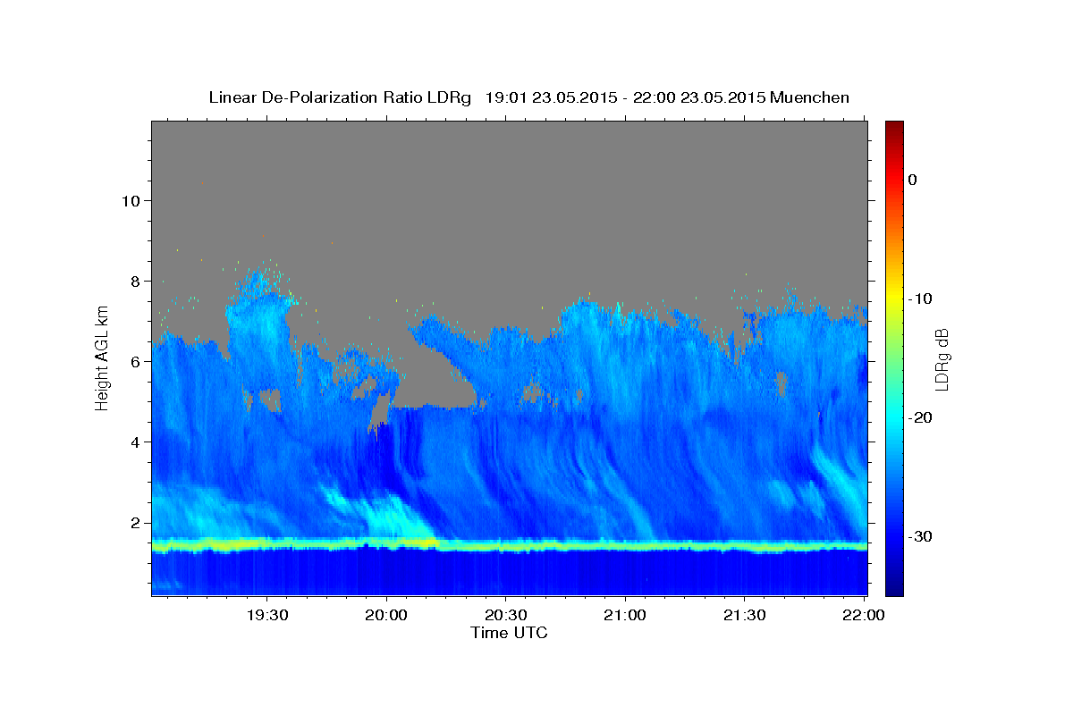1073x715 pixels.
Task: Click the height tick label 4
Action: click(133, 442)
